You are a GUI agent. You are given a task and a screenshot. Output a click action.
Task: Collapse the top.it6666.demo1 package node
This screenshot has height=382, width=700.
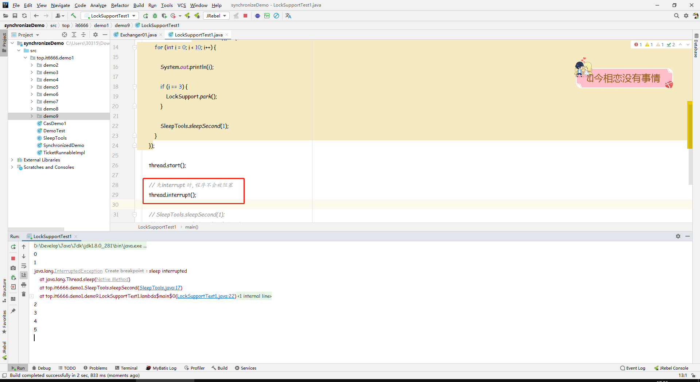(x=25, y=58)
